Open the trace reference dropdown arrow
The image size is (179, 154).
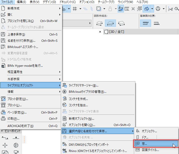point(104,9)
